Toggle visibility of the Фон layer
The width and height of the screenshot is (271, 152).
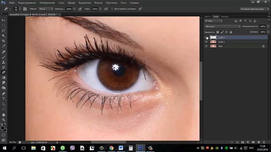point(206,46)
